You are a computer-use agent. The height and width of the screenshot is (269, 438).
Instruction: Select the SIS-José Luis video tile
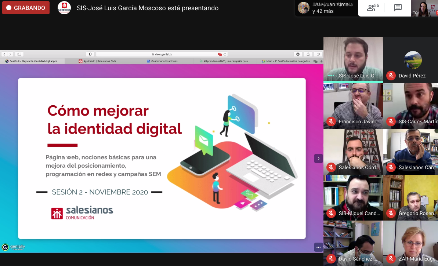coord(353,59)
